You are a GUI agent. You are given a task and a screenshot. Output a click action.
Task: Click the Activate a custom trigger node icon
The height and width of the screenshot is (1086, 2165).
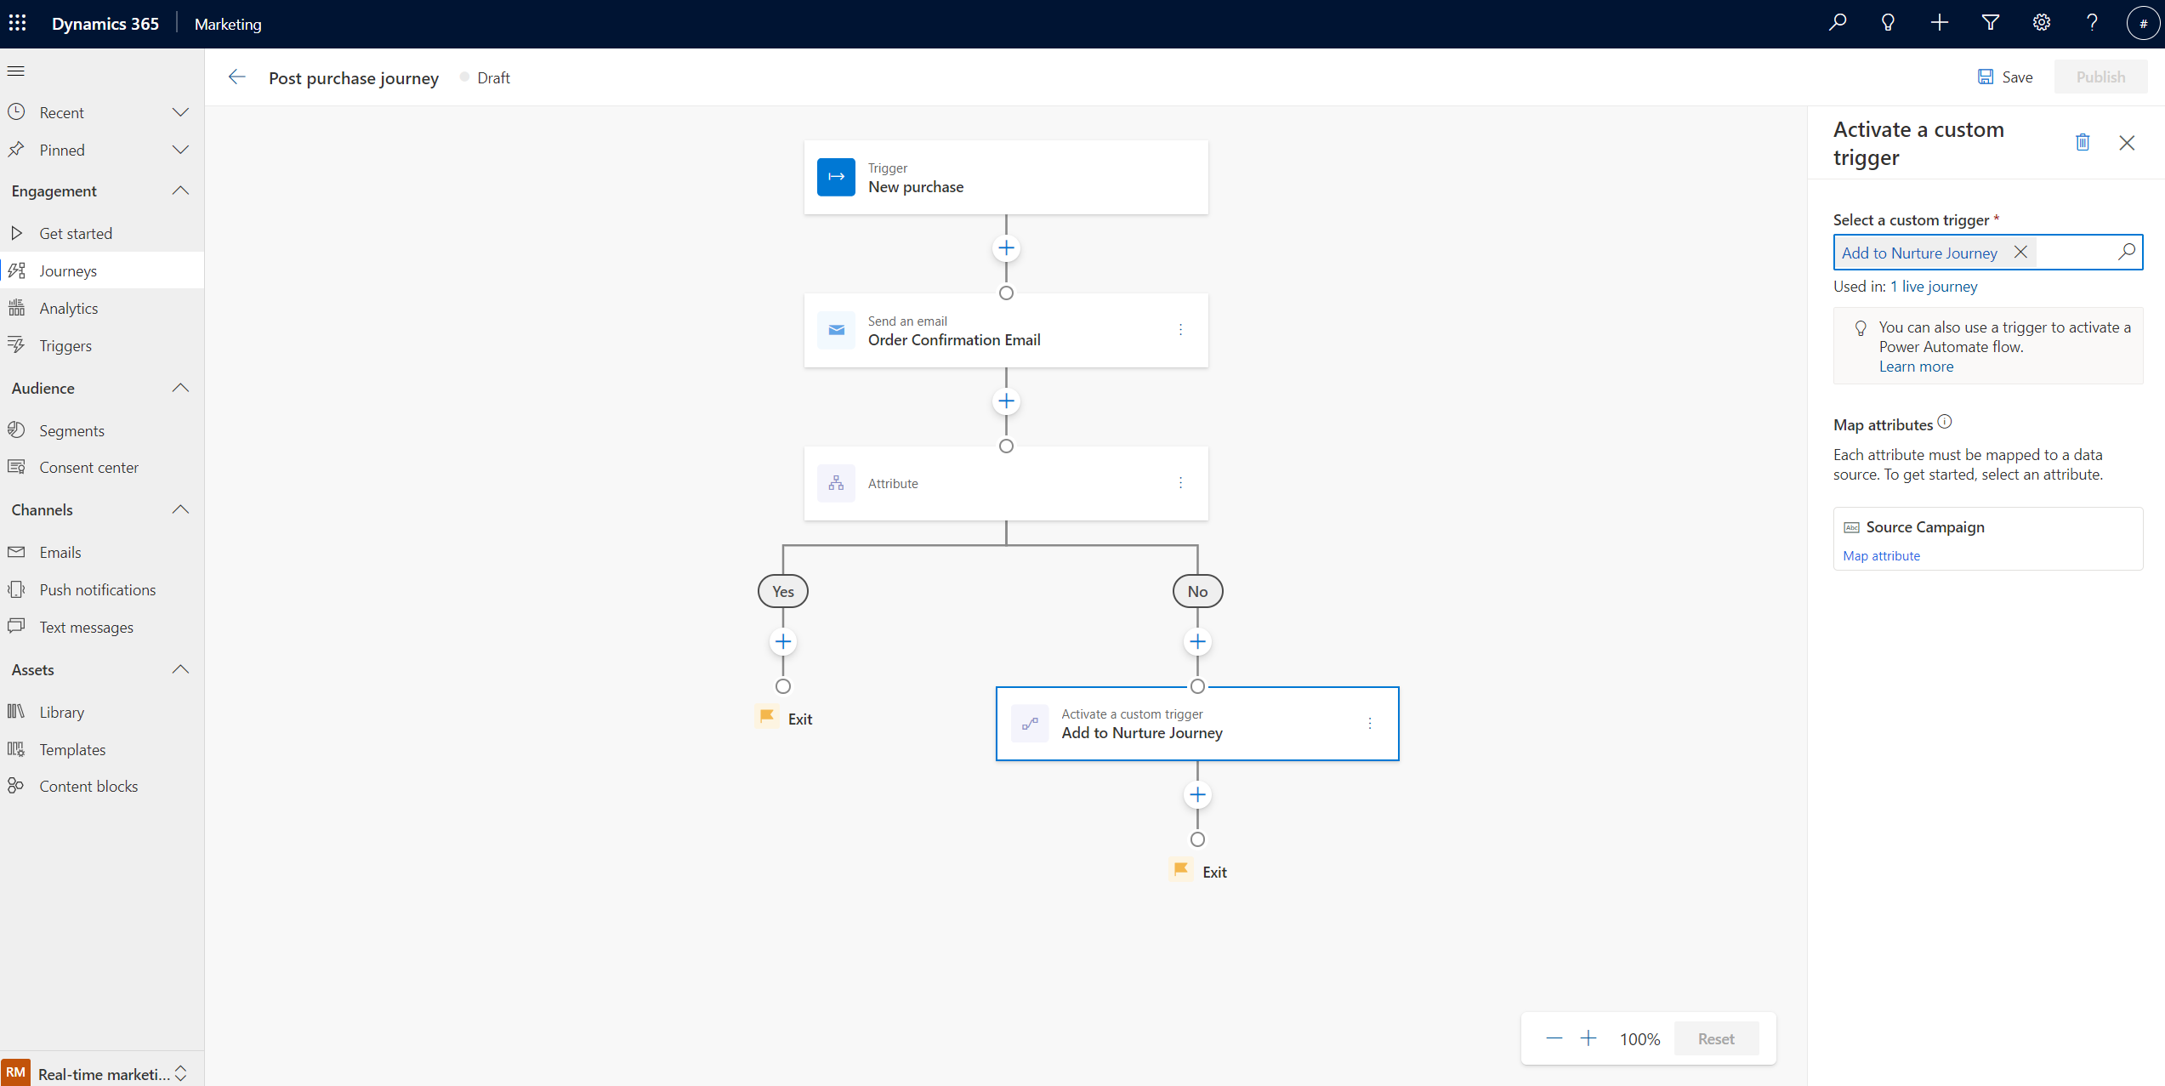pos(1030,723)
